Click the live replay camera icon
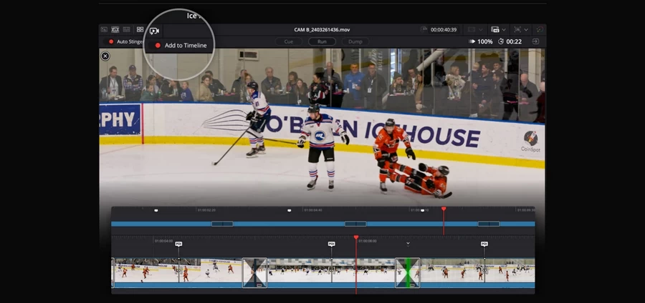 (154, 31)
